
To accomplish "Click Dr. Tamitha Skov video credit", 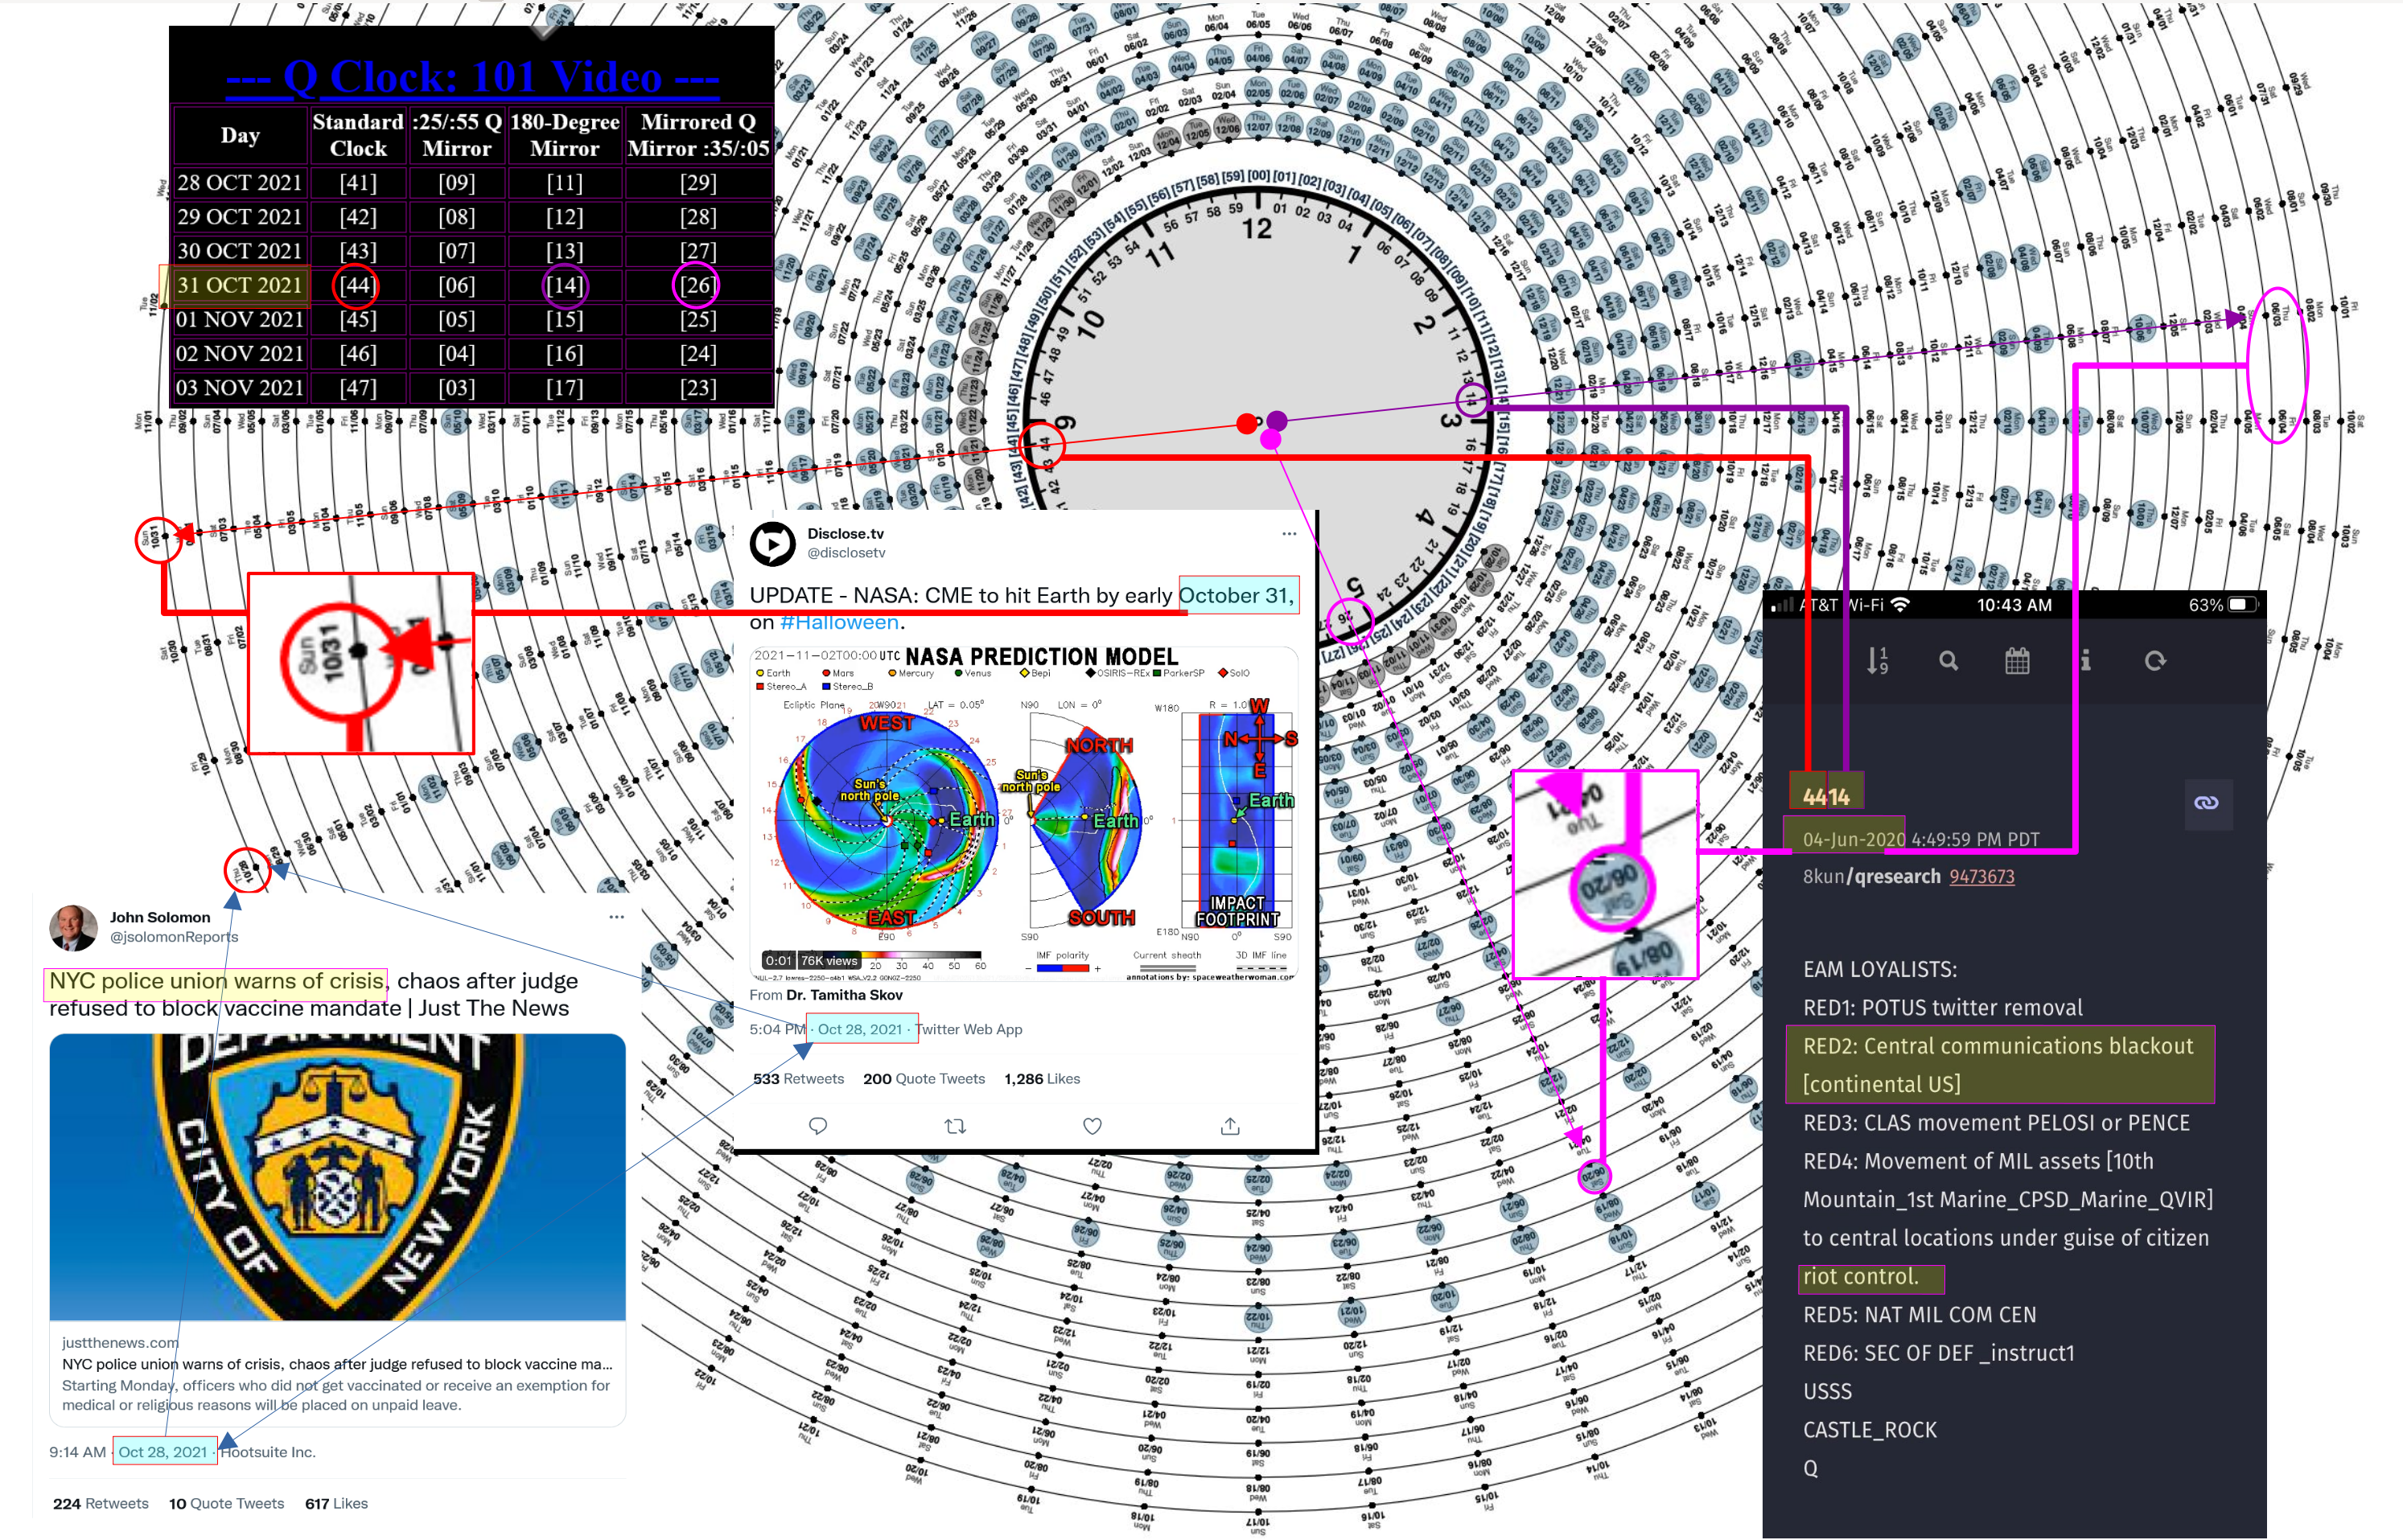I will tap(845, 996).
